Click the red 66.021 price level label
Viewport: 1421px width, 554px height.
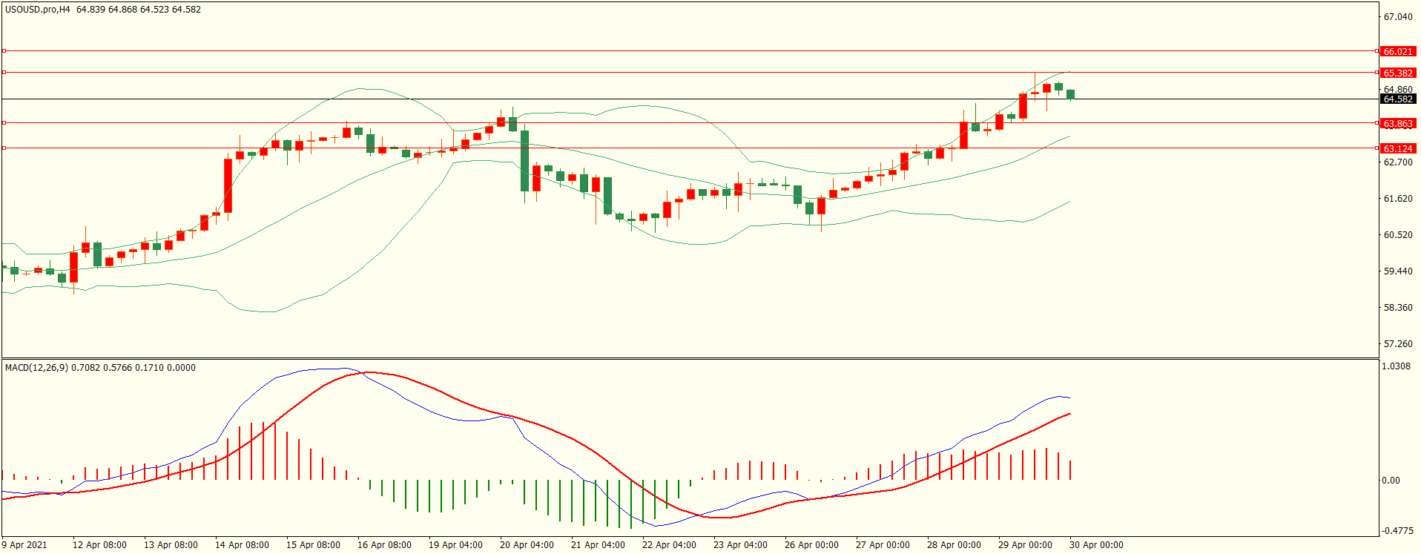(x=1397, y=52)
